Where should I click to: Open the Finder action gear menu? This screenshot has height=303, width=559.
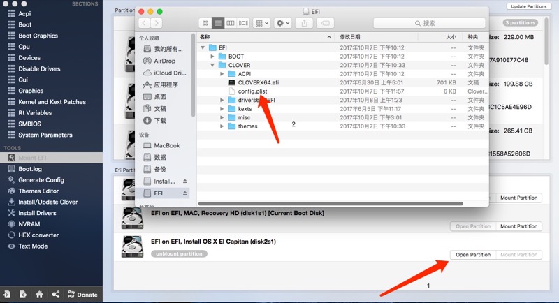283,23
